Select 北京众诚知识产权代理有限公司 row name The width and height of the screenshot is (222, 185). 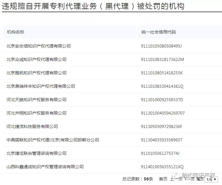click(36, 59)
